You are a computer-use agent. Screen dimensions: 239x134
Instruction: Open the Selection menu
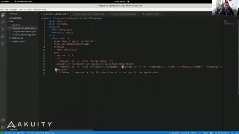click(13, 10)
